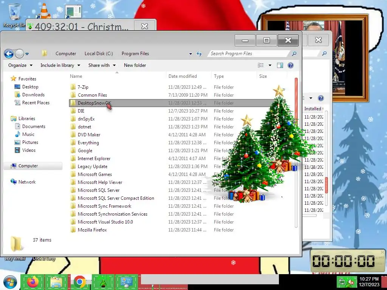This screenshot has width=387, height=290.
Task: Open Windows Explorer from the taskbar
Action: tap(57, 282)
